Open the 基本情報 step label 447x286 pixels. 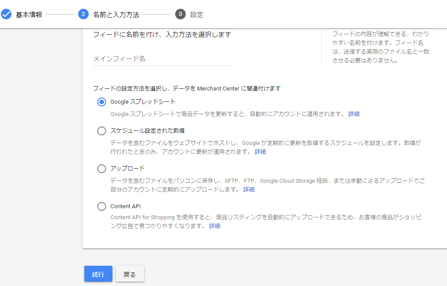(x=29, y=14)
